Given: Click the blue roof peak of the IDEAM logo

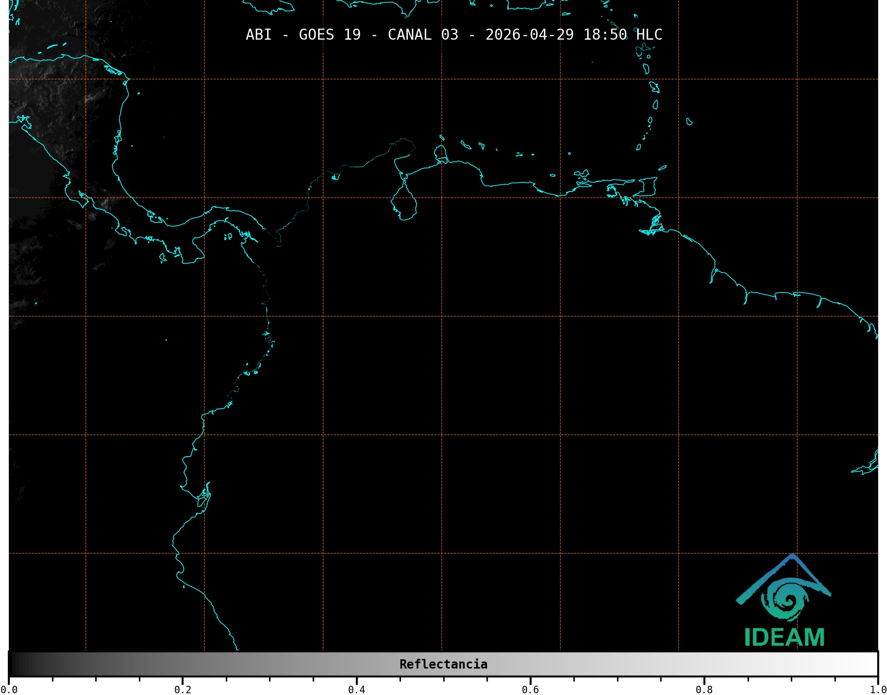Looking at the screenshot, I should pos(793,557).
